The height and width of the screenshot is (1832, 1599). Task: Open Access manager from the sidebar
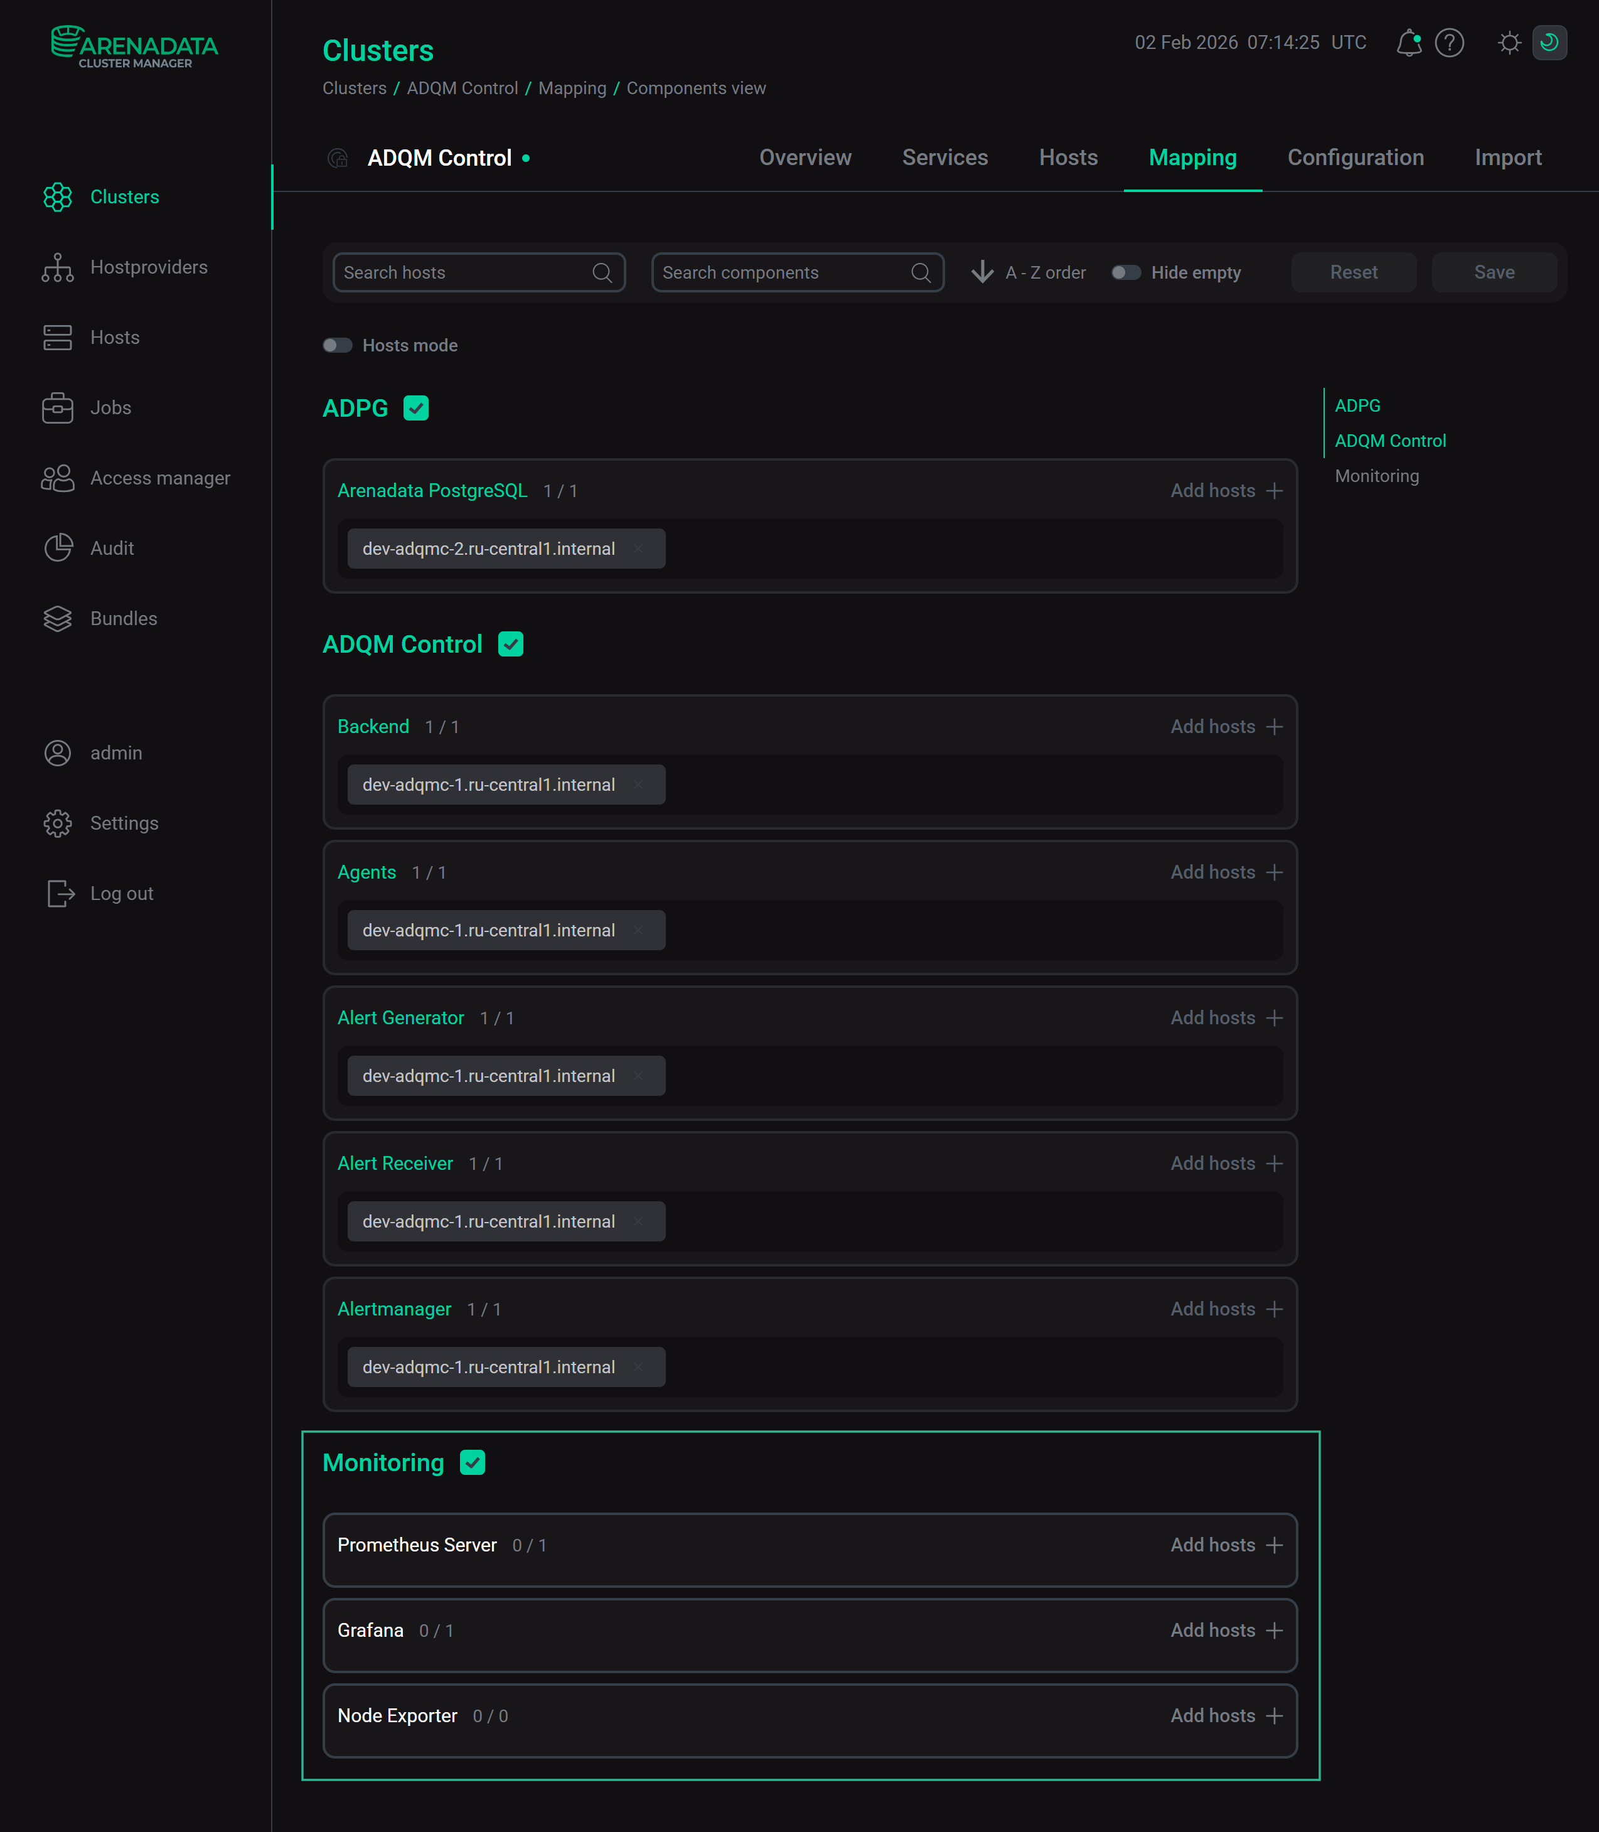[x=160, y=478]
